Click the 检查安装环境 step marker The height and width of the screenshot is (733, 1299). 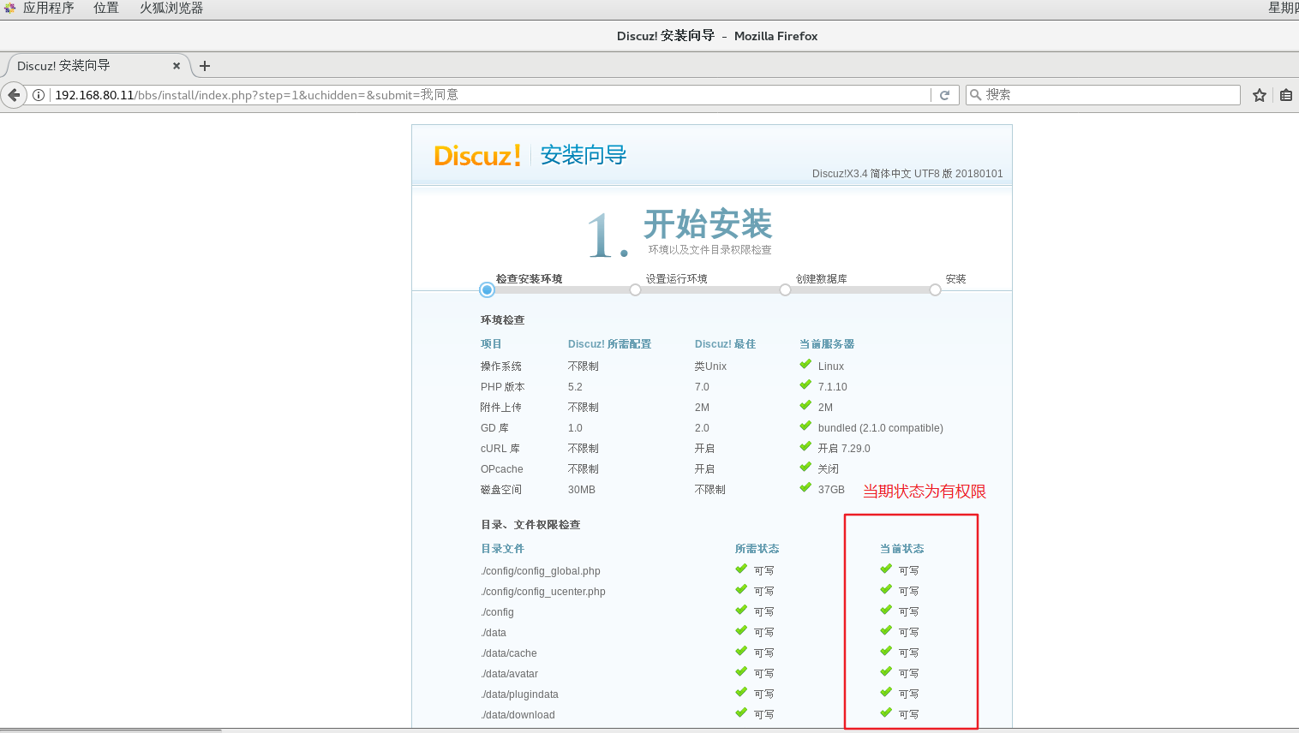coord(487,290)
